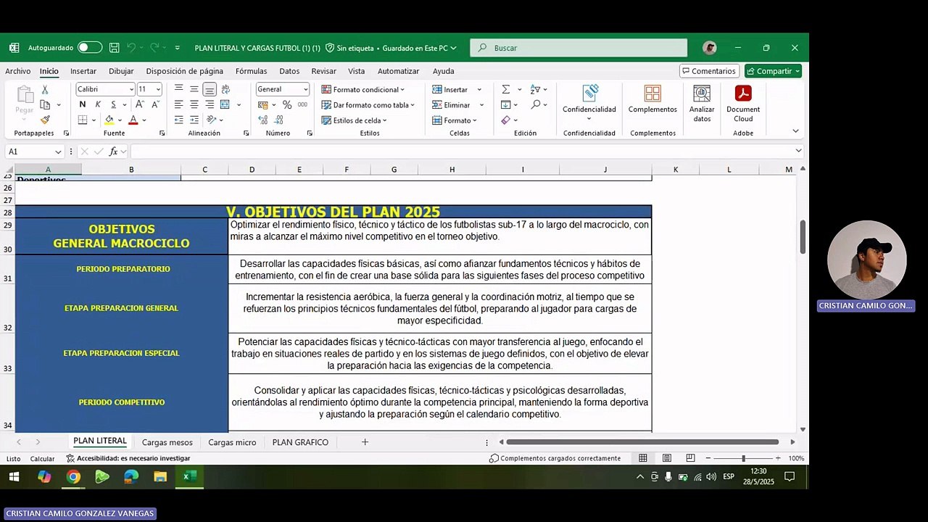Apply yellow fill color bucket
928x522 pixels.
[109, 120]
